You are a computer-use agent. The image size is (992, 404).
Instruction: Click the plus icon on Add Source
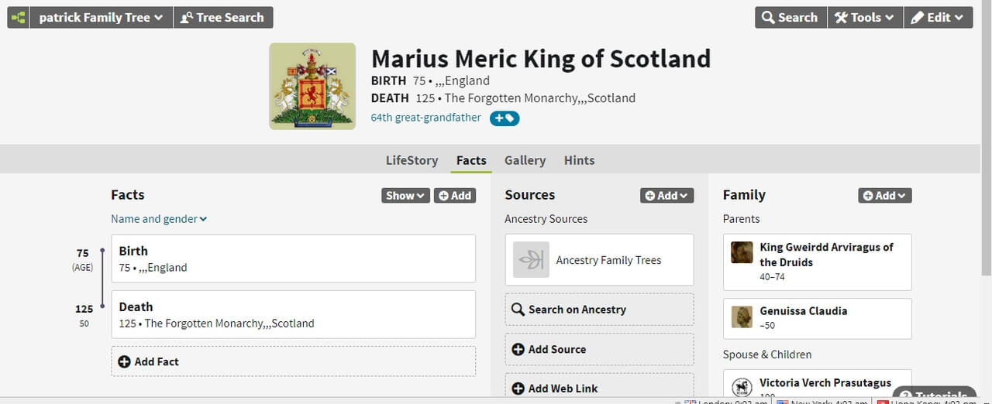coord(518,350)
